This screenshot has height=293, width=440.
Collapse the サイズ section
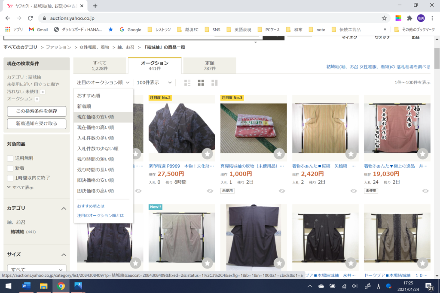[x=64, y=255]
